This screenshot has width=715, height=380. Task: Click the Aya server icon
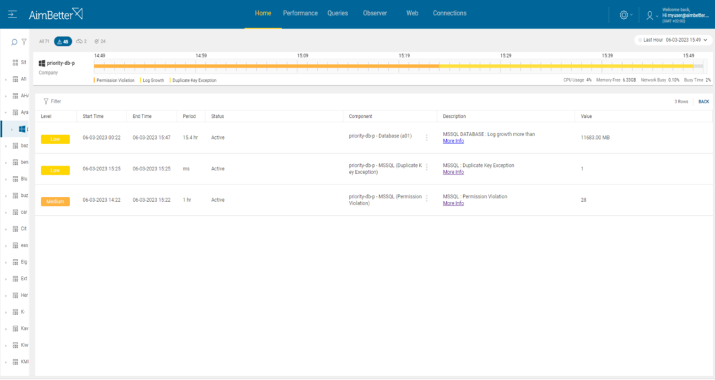tap(15, 112)
